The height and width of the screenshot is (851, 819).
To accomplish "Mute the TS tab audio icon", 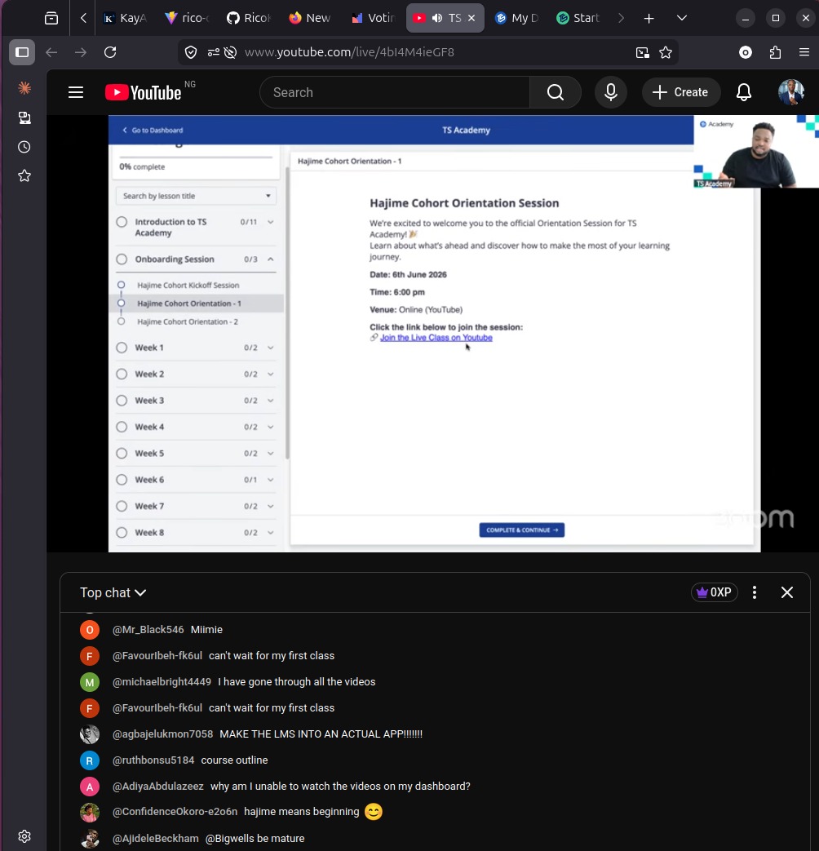I will click(437, 18).
